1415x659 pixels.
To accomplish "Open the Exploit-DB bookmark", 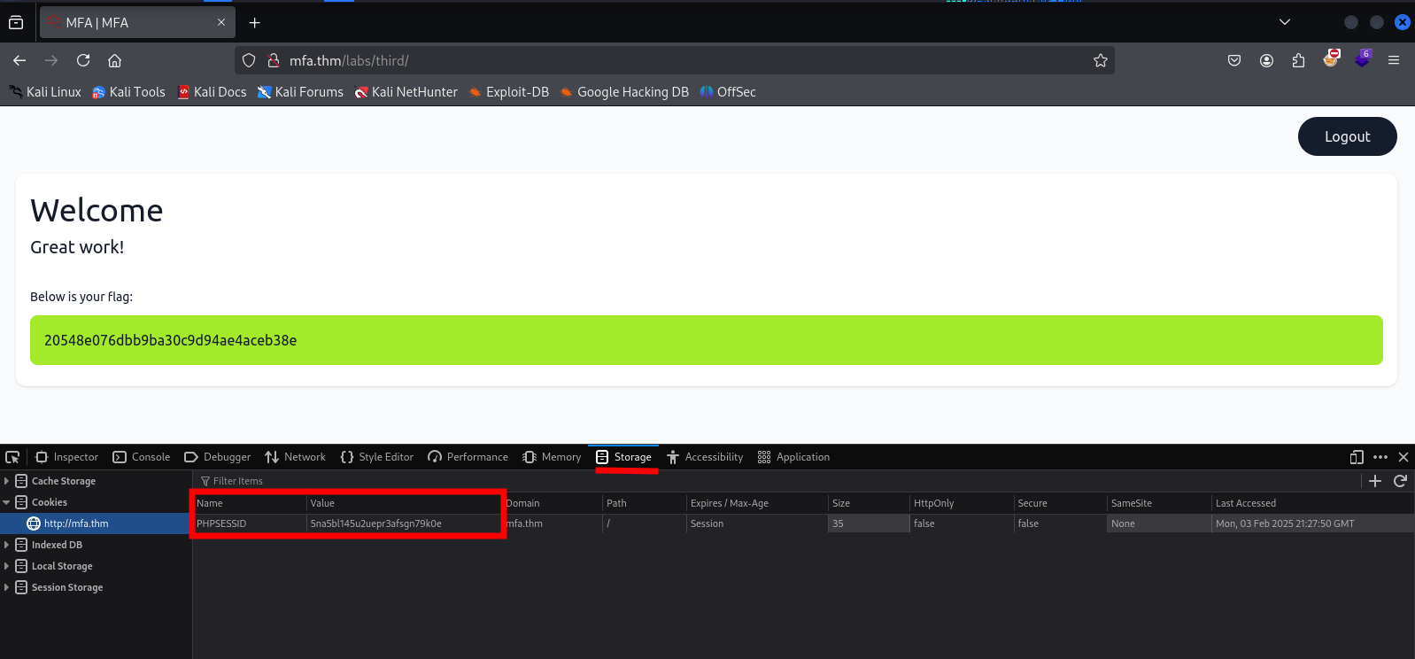I will pos(509,92).
